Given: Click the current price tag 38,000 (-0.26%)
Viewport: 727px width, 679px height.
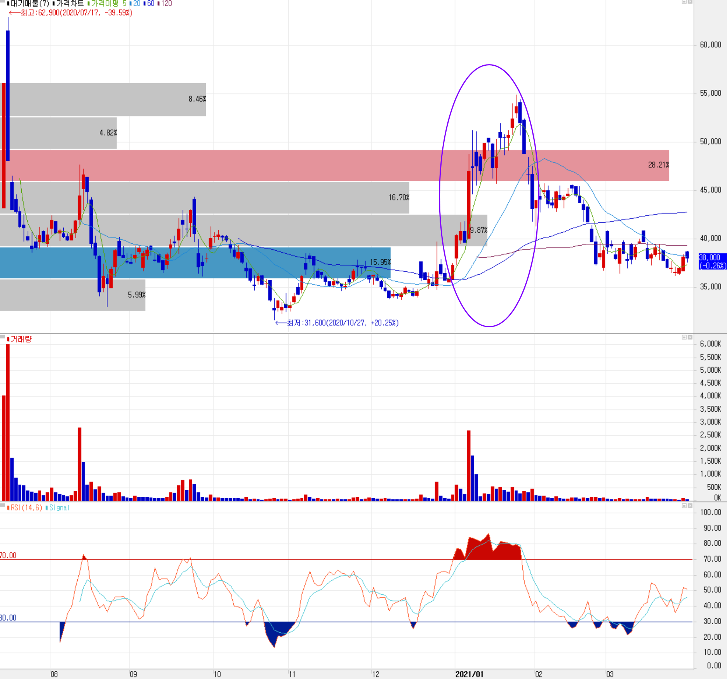Looking at the screenshot, I should click(712, 262).
